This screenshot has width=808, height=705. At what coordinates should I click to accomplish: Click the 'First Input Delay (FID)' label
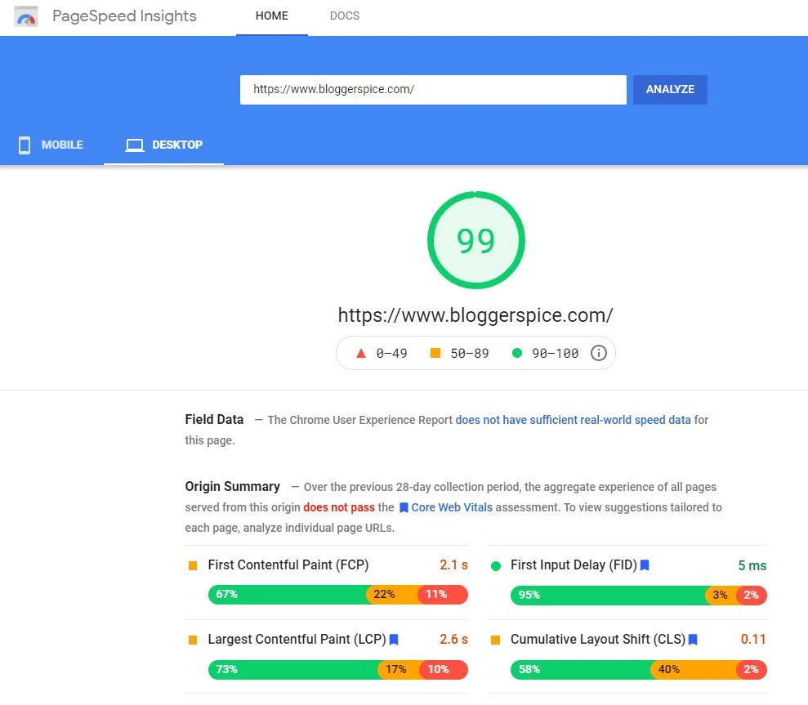(x=574, y=565)
